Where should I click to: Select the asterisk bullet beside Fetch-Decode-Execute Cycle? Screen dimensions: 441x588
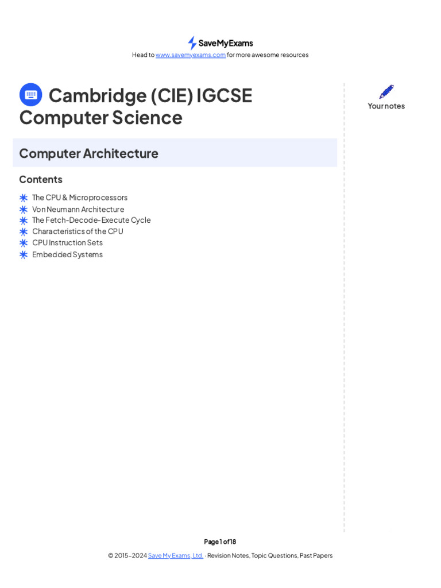pyautogui.click(x=24, y=220)
